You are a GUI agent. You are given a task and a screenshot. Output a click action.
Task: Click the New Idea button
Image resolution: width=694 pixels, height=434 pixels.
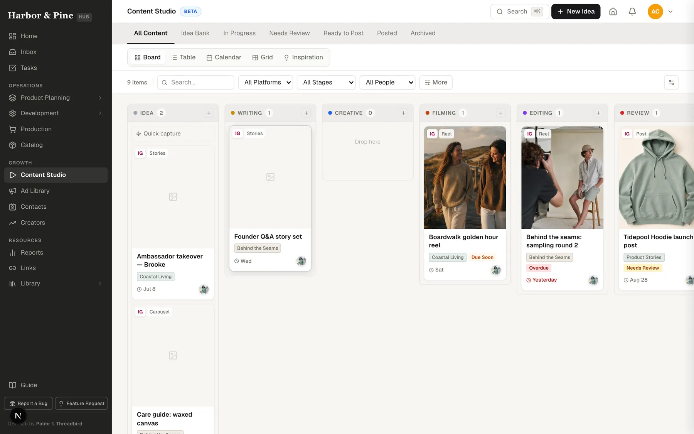pos(576,12)
